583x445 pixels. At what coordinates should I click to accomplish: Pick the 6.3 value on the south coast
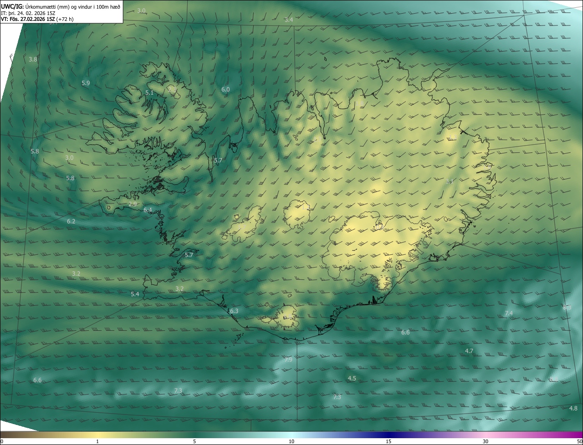tap(234, 311)
